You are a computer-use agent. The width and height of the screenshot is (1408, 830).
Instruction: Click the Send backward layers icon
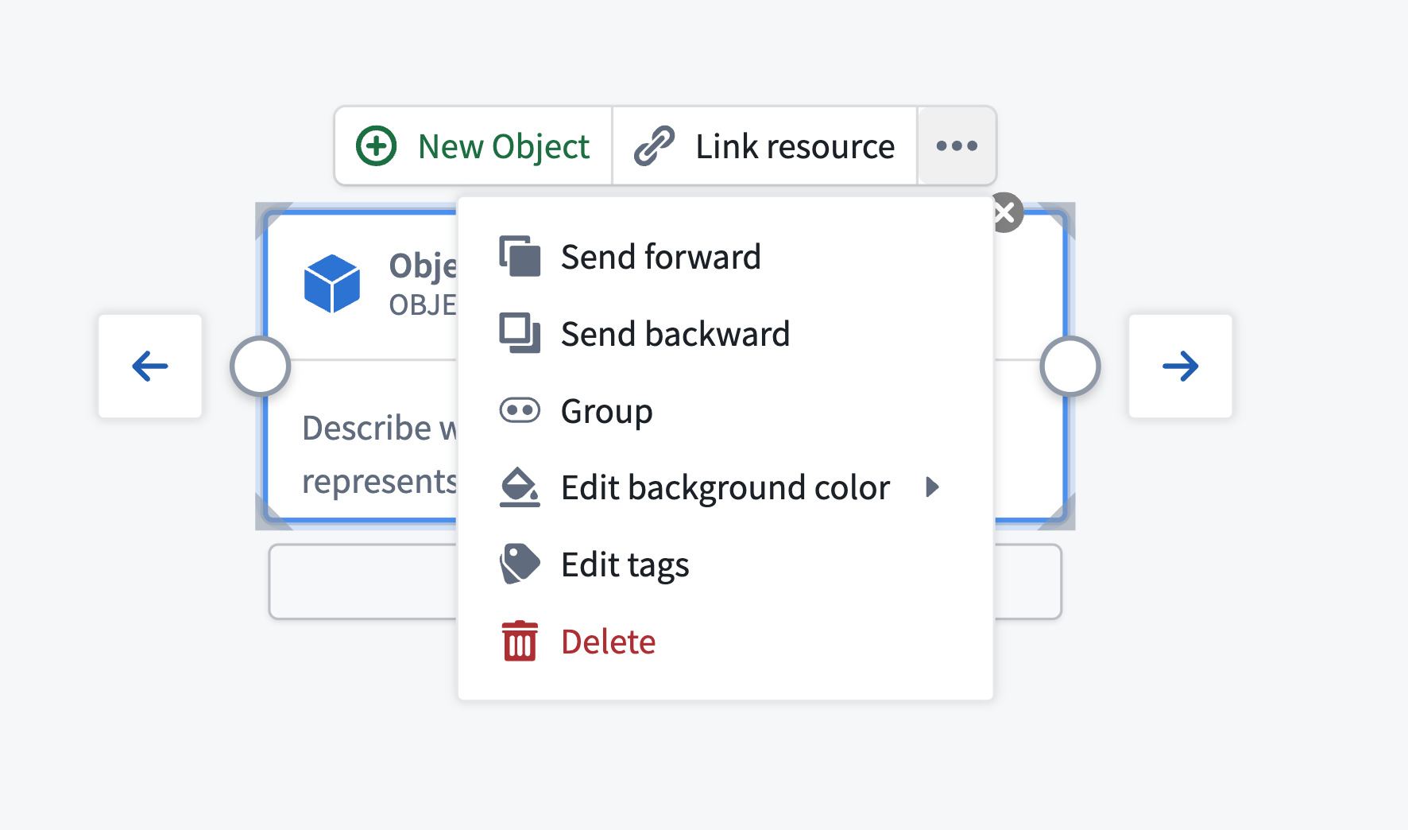pyautogui.click(x=520, y=333)
